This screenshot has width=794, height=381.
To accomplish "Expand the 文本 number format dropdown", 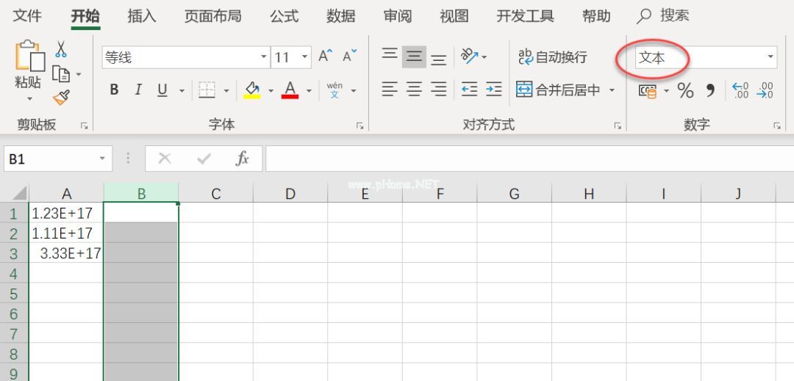I will (770, 57).
